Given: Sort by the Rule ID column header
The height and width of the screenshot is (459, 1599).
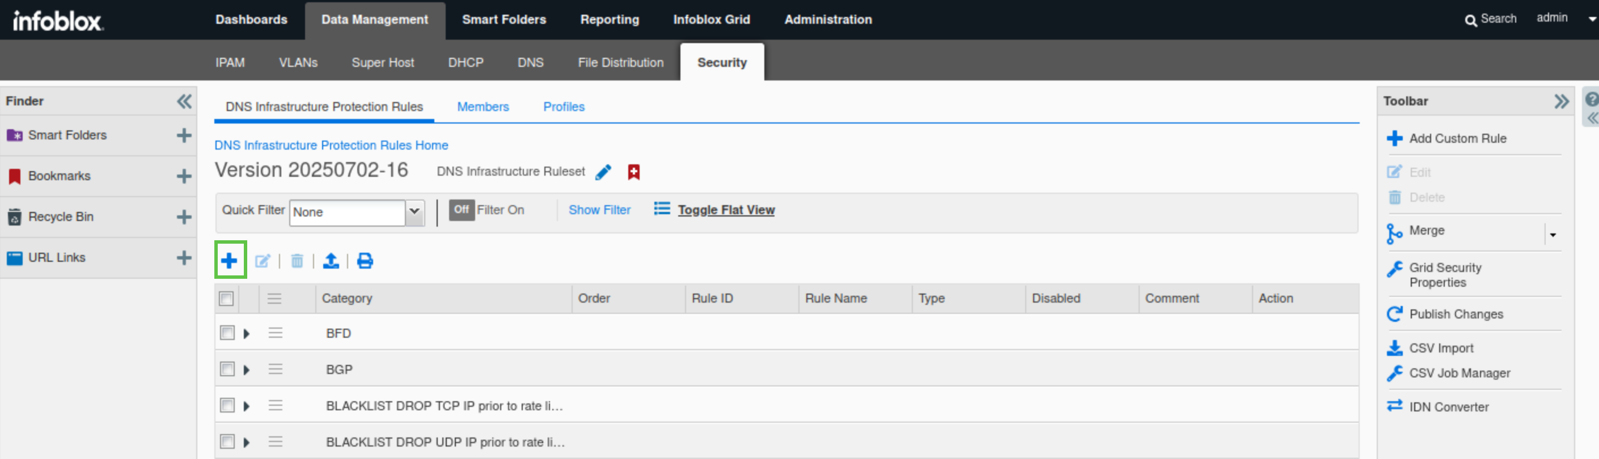Looking at the screenshot, I should pos(741,299).
